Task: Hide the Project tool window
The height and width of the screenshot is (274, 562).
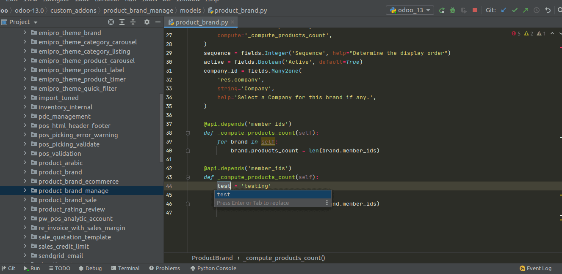Action: (158, 22)
